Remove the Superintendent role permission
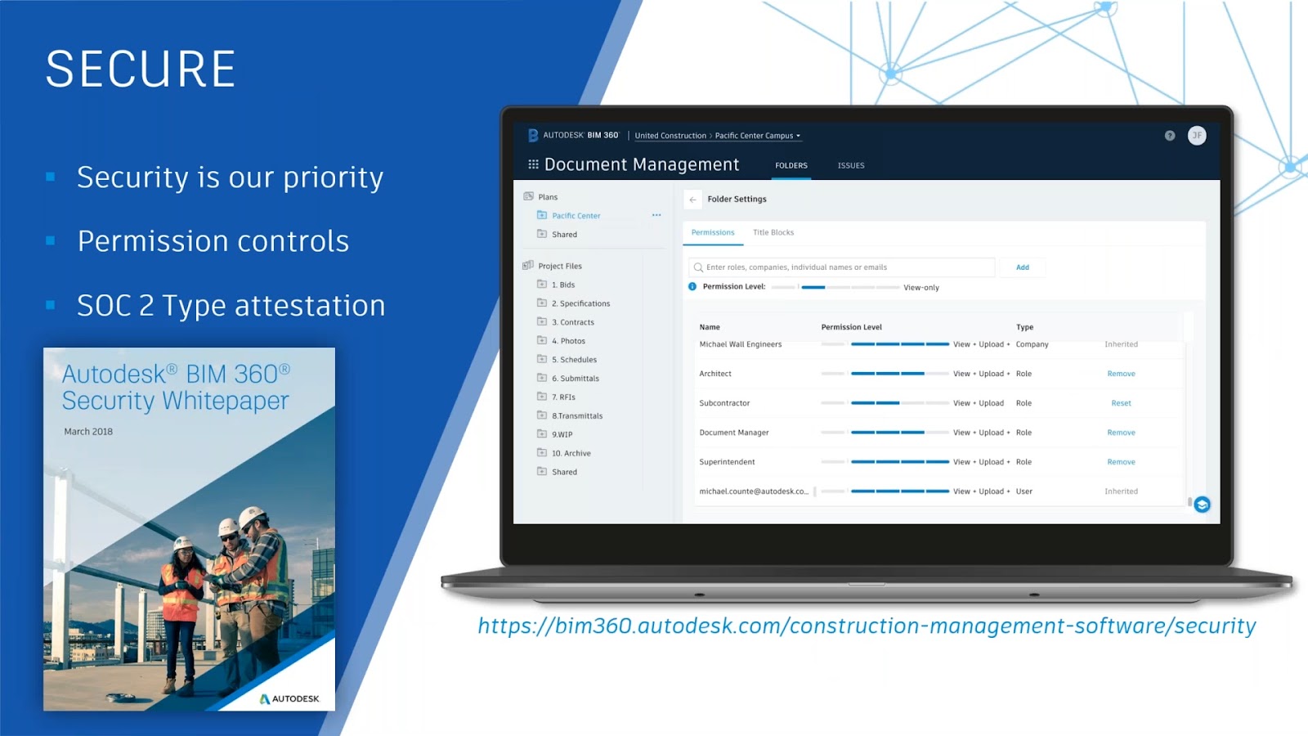Viewport: 1308px width, 736px height. coord(1121,462)
